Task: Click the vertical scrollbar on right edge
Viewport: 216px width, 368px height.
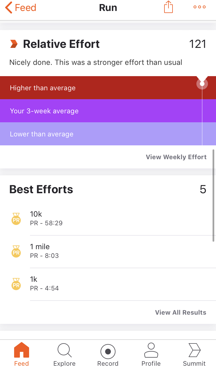Action: 213,195
